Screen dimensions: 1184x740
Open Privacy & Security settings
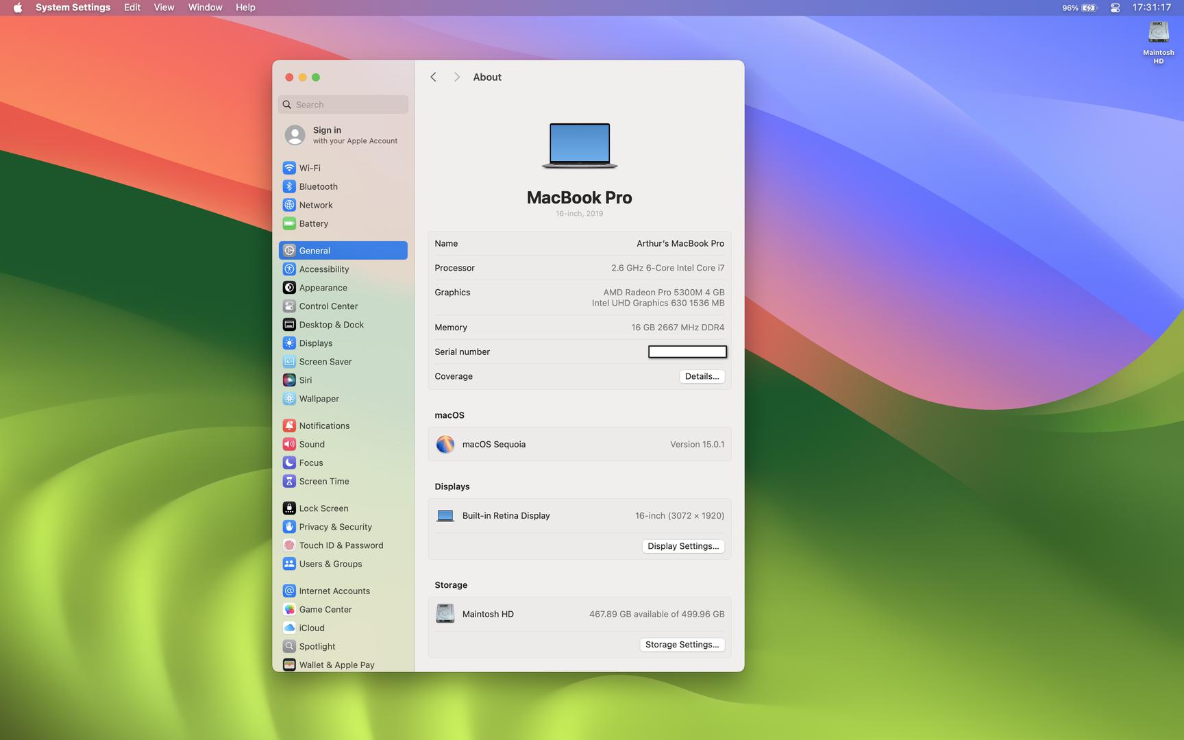(335, 527)
